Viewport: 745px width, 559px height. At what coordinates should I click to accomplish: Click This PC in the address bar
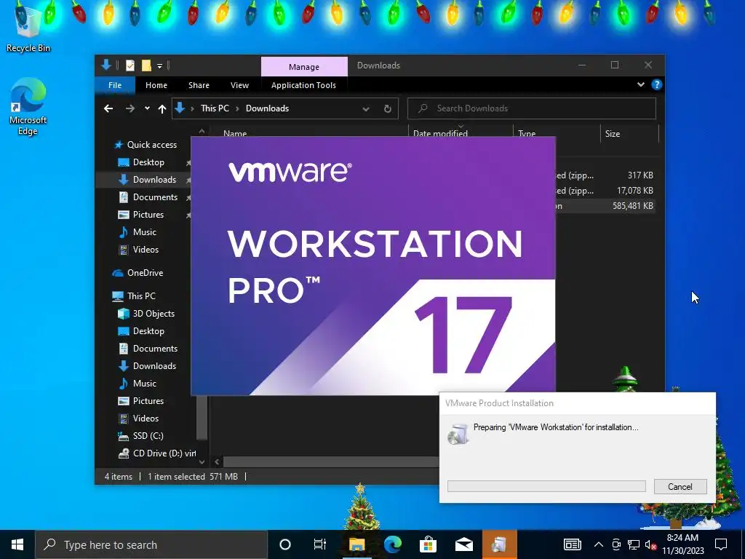[x=215, y=108]
